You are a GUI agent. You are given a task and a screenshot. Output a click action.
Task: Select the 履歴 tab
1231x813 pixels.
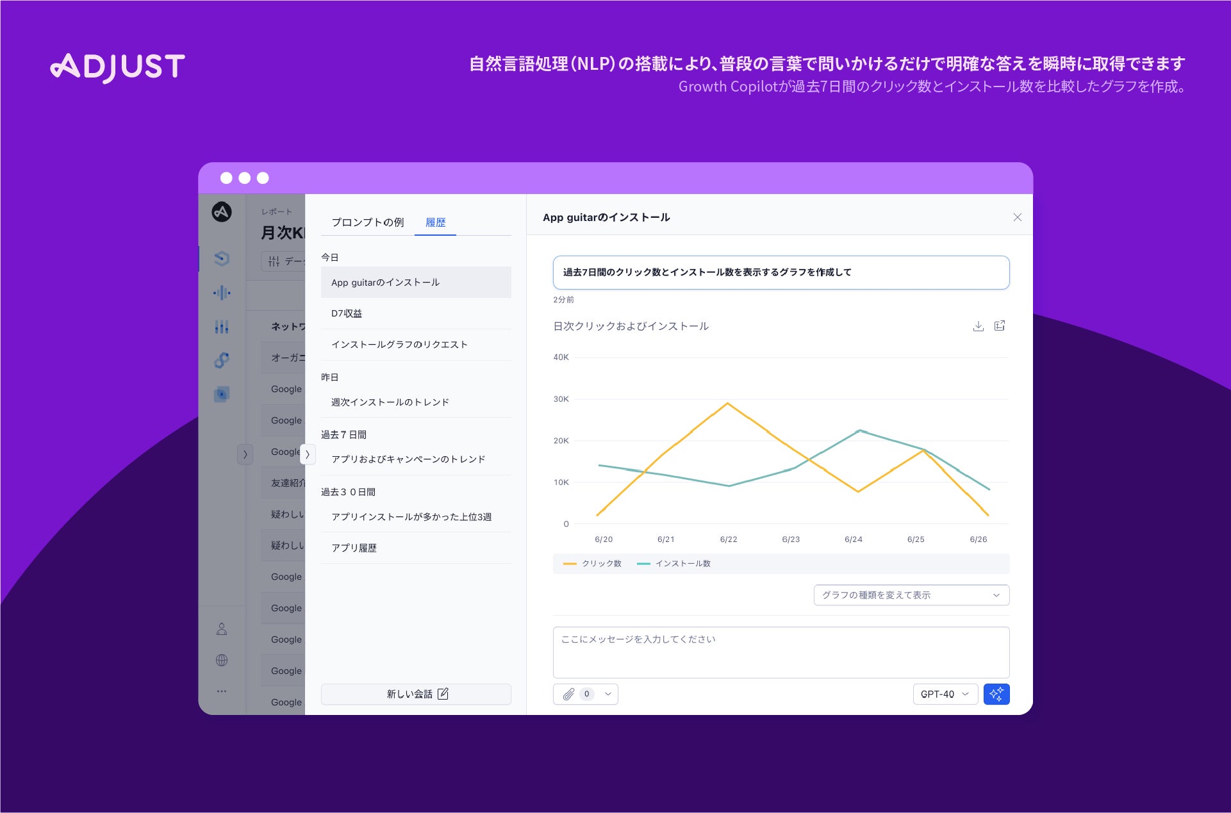[435, 222]
